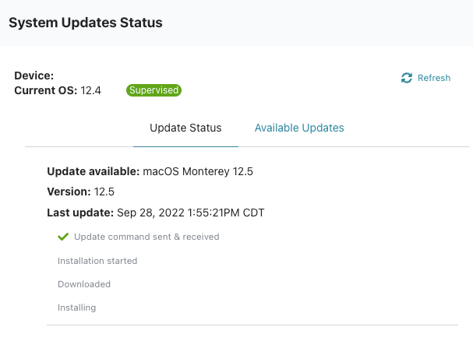Click the Last update bold label
Screen dimensions: 473x348
80,213
